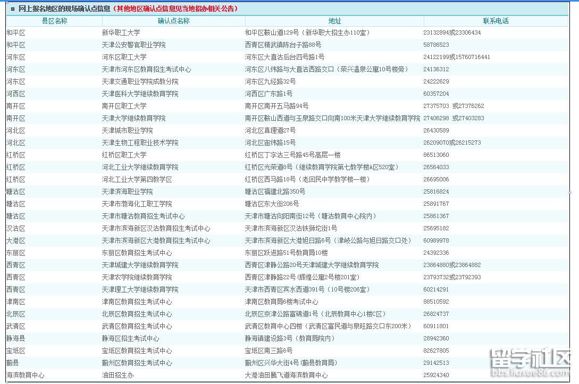Click the 联系电话 column header

pyautogui.click(x=496, y=21)
